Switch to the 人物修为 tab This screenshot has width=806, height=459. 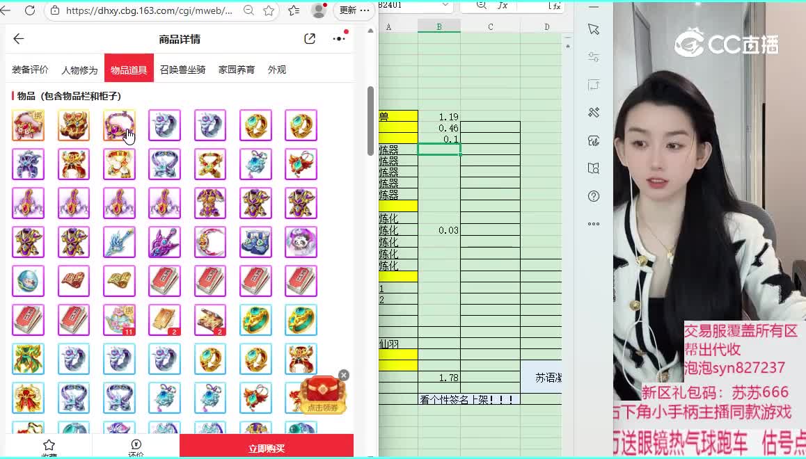pos(79,70)
